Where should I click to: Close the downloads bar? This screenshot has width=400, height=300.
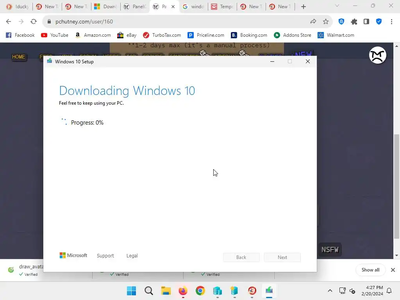coord(393,270)
